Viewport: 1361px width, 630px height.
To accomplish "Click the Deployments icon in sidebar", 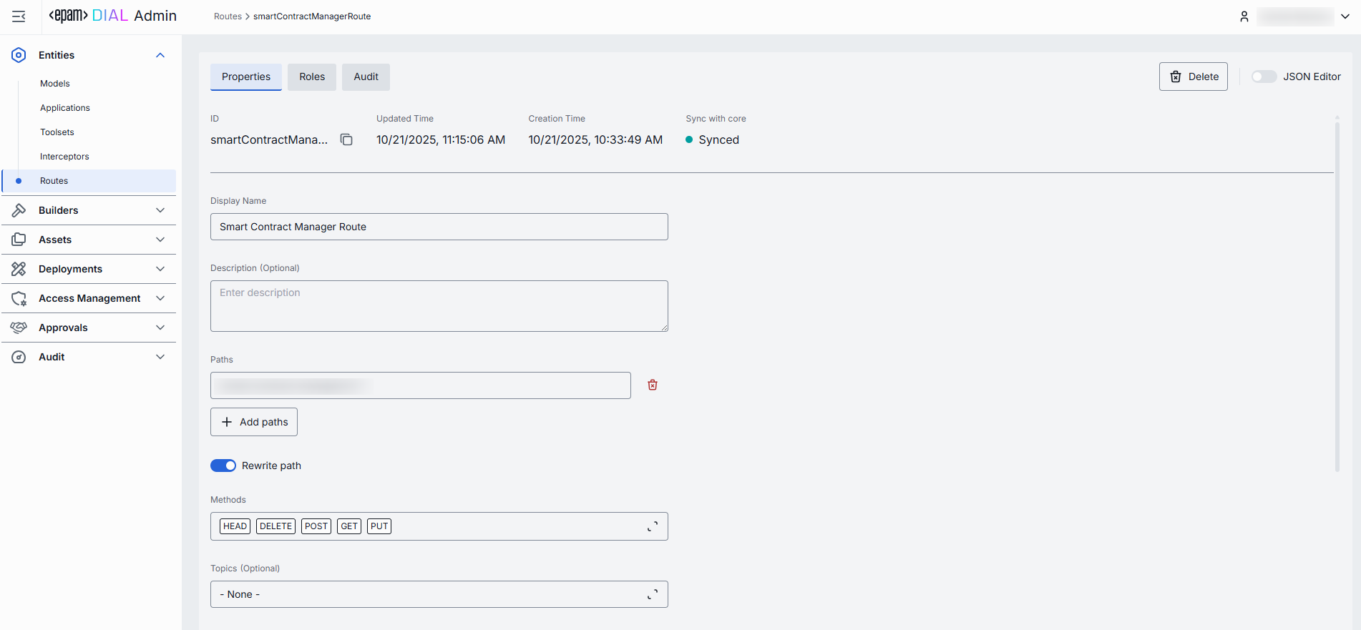I will pos(19,269).
